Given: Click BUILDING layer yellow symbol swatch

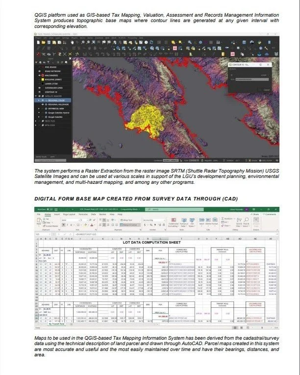Looking at the screenshot, I should point(43,79).
